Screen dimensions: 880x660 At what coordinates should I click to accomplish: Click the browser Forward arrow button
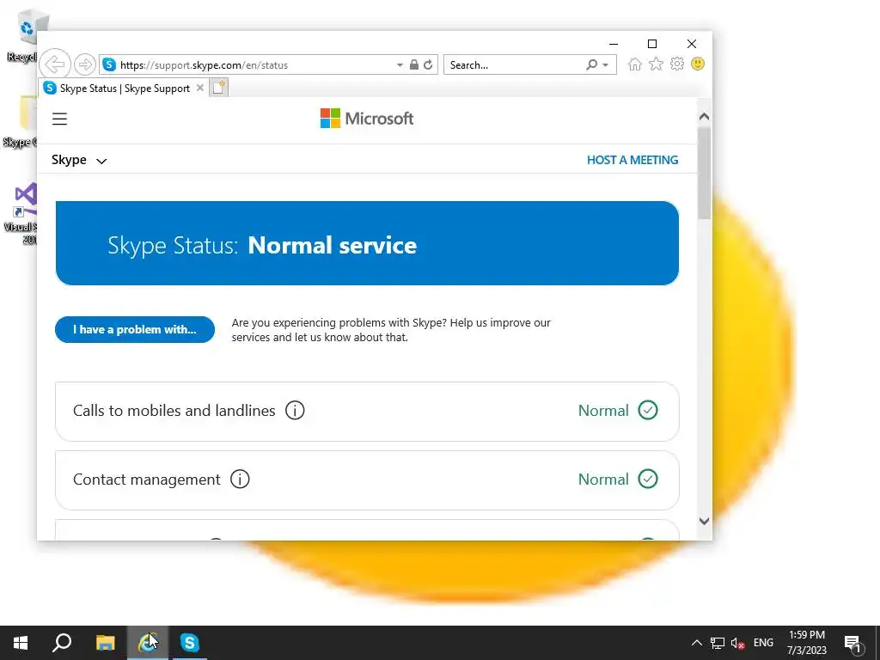point(85,64)
